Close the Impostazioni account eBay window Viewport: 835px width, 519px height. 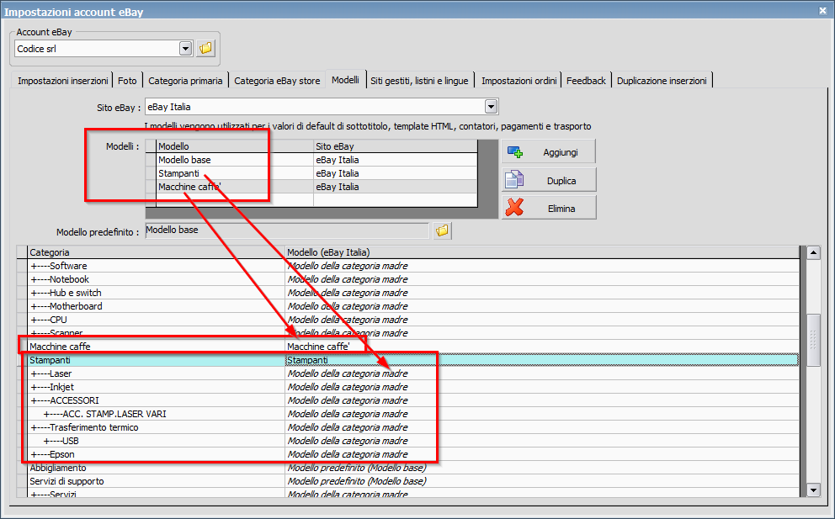tap(822, 10)
